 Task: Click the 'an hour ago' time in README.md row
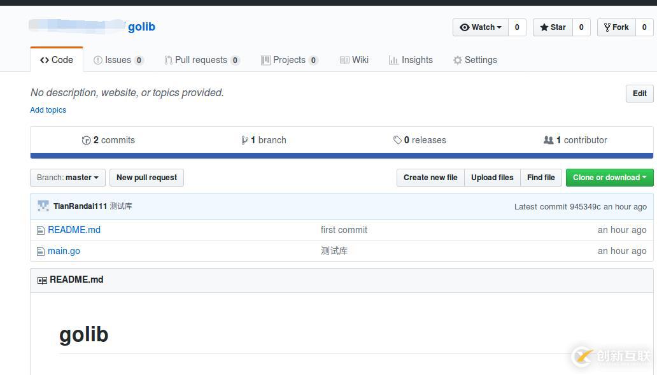pos(622,230)
